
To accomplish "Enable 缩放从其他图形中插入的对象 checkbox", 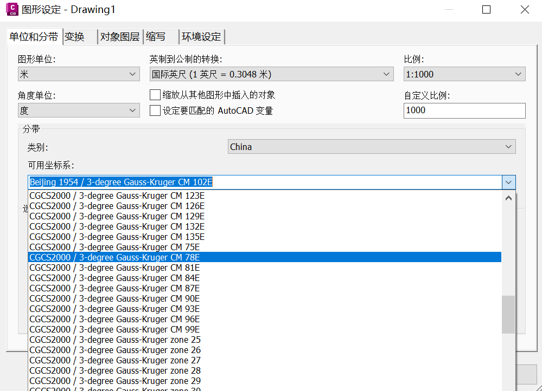I will coord(154,94).
